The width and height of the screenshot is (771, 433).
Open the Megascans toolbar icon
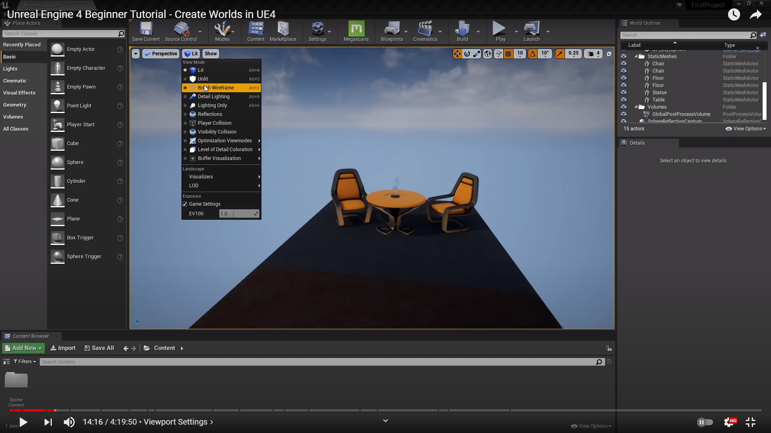(356, 29)
